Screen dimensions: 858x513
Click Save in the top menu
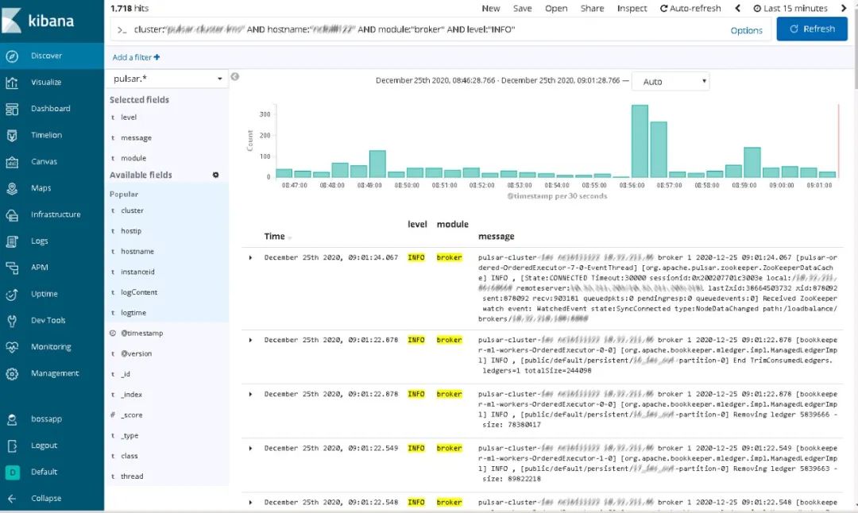click(523, 8)
